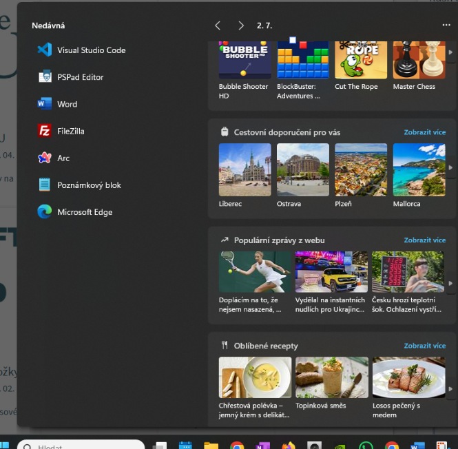Click the taskbar Hledat search box
This screenshot has width=458, height=449.
[x=81, y=444]
